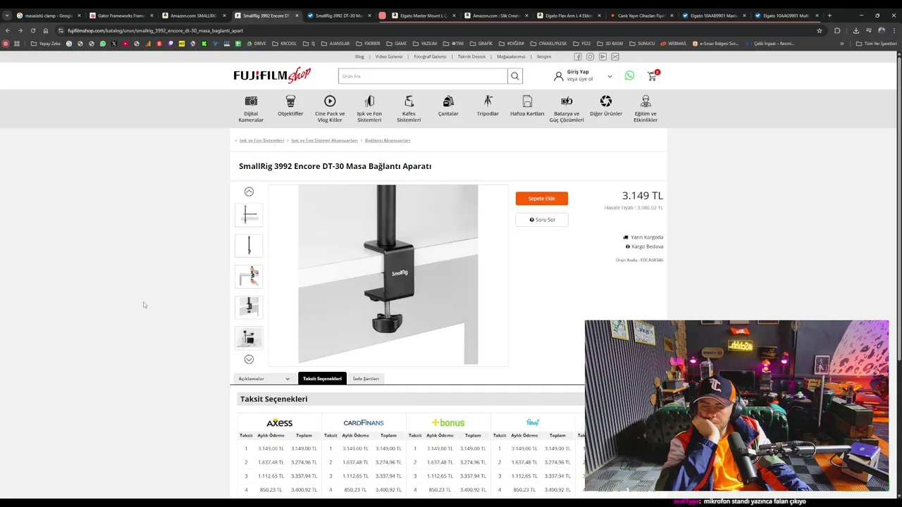The width and height of the screenshot is (902, 507).
Task: Open the İletişim link
Action: pos(544,56)
